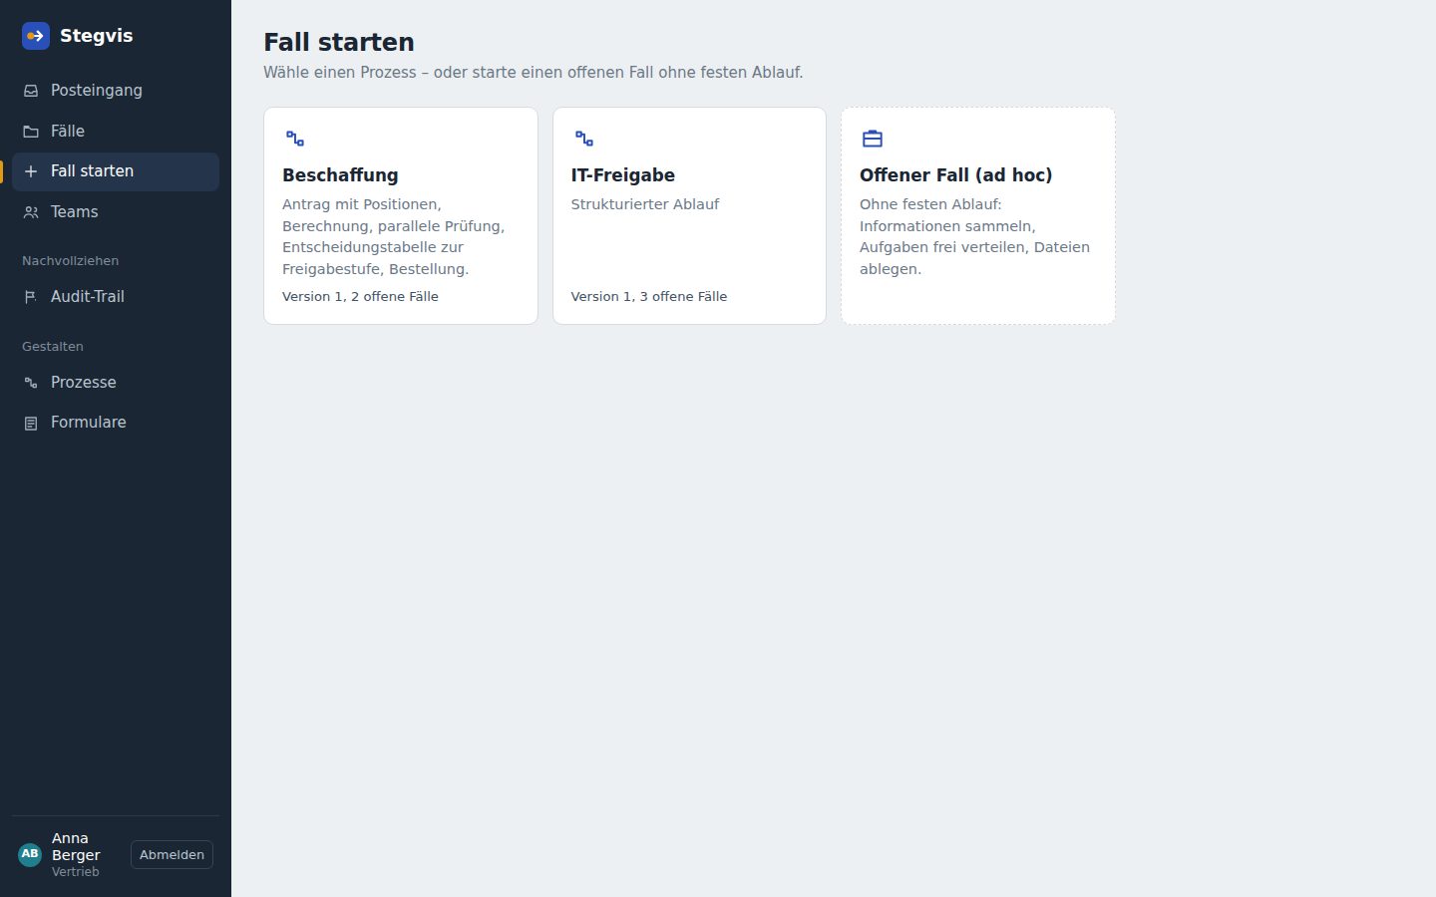Click the Teams people icon
Image resolution: width=1436 pixels, height=897 pixels.
(31, 212)
